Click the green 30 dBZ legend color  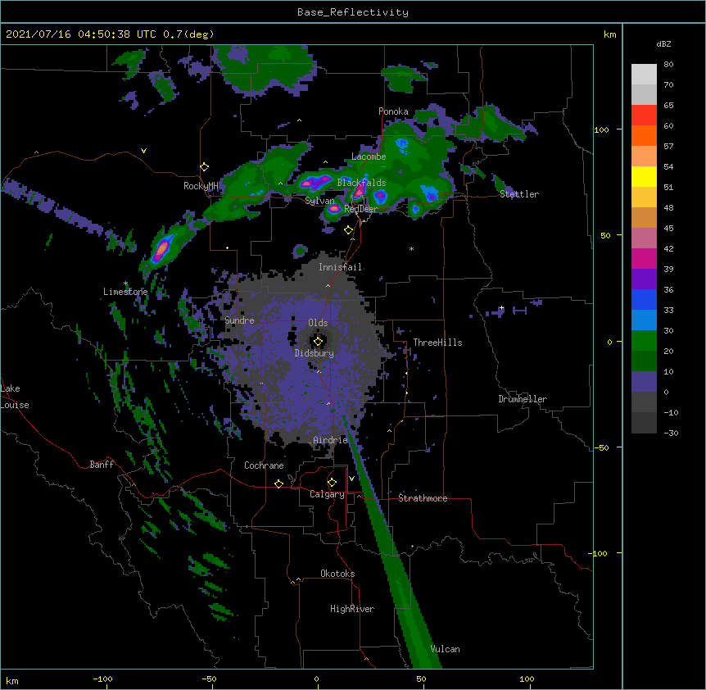click(x=644, y=341)
